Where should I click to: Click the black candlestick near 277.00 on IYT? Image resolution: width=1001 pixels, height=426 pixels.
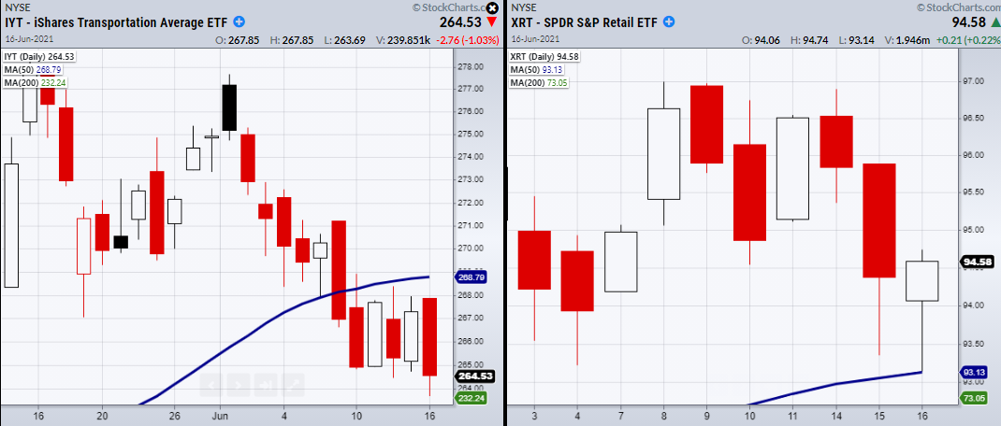[x=229, y=108]
